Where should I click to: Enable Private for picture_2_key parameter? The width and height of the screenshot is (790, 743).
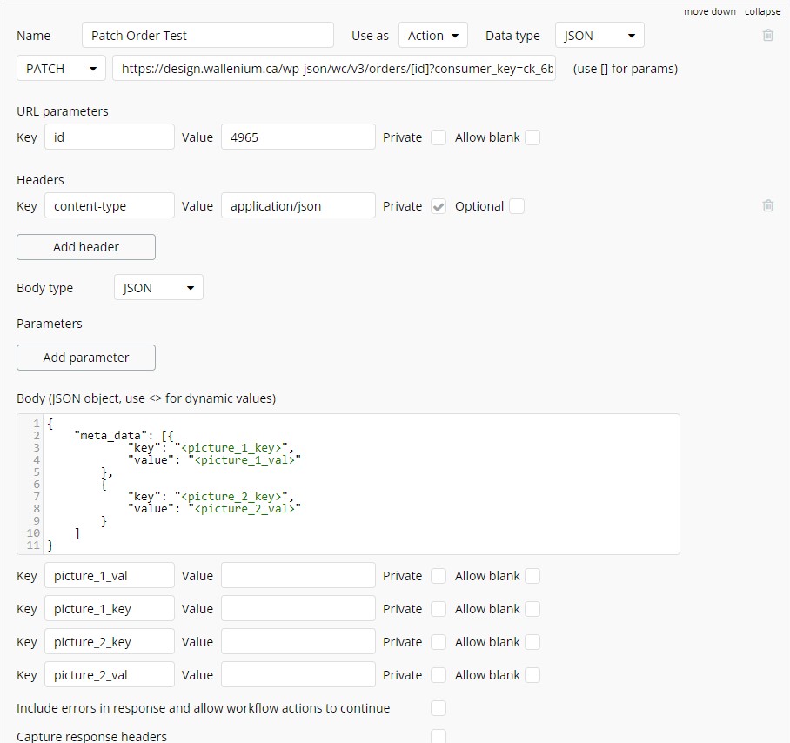(439, 641)
